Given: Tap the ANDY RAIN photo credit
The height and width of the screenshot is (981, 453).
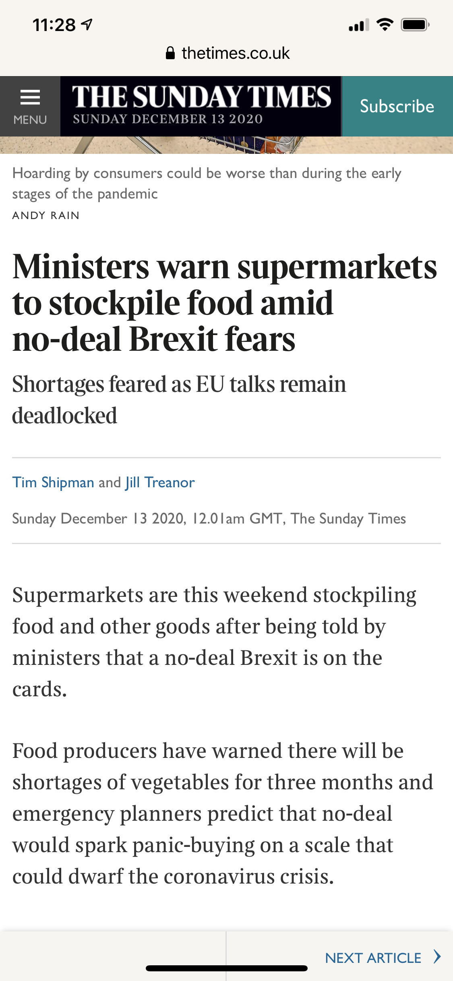Looking at the screenshot, I should tap(46, 215).
